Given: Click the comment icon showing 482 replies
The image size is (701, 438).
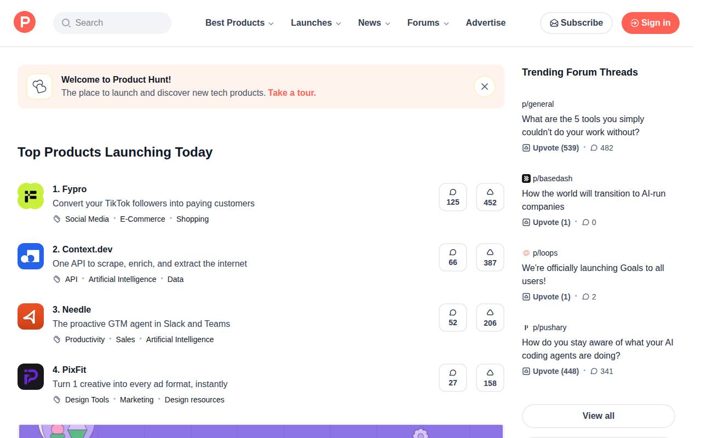Looking at the screenshot, I should [x=594, y=148].
